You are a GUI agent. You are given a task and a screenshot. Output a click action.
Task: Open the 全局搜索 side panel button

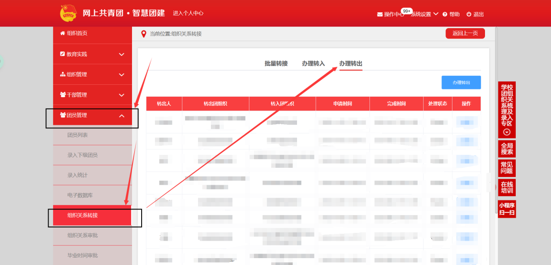tap(507, 149)
